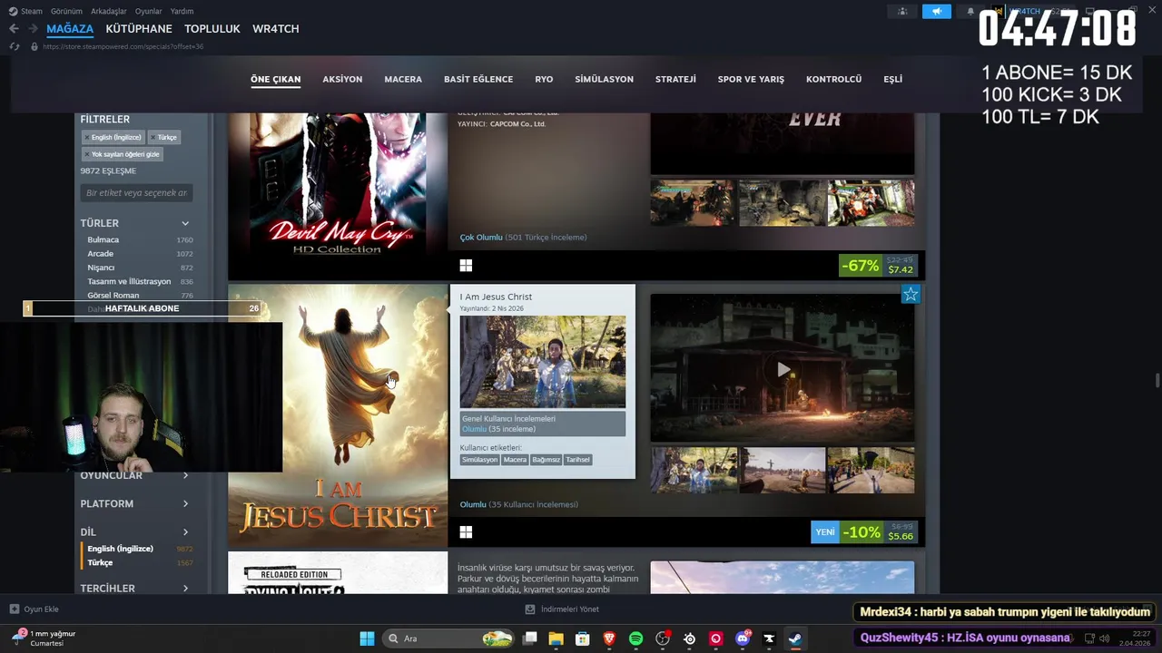Open the Steam friends button in the top bar

click(902, 11)
